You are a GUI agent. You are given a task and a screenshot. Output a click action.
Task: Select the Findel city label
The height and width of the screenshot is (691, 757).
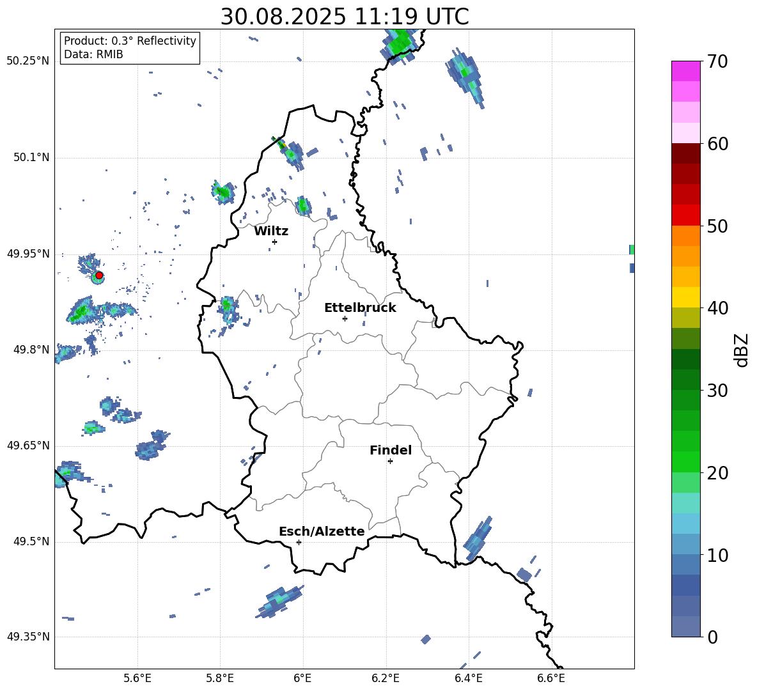(x=391, y=450)
